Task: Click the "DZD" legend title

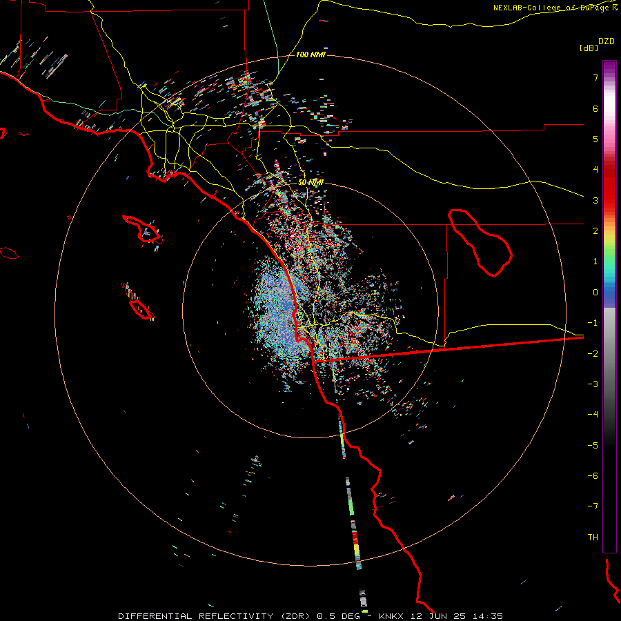Action: [x=607, y=41]
